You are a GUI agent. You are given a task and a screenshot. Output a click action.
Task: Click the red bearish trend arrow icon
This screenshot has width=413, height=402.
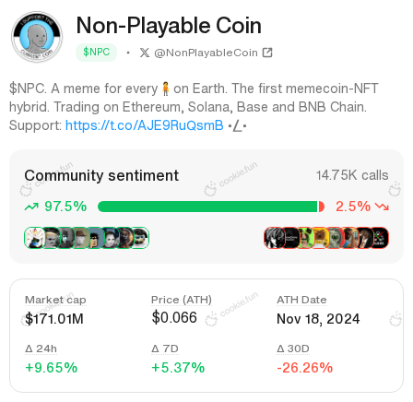click(382, 207)
